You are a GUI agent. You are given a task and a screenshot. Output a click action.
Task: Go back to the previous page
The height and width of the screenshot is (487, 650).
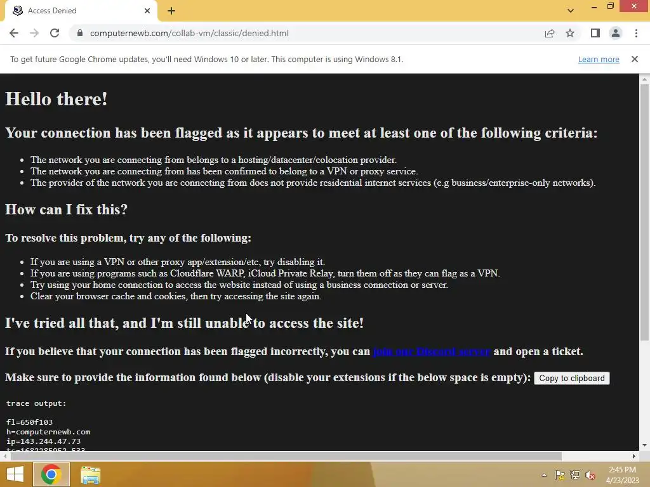[14, 33]
